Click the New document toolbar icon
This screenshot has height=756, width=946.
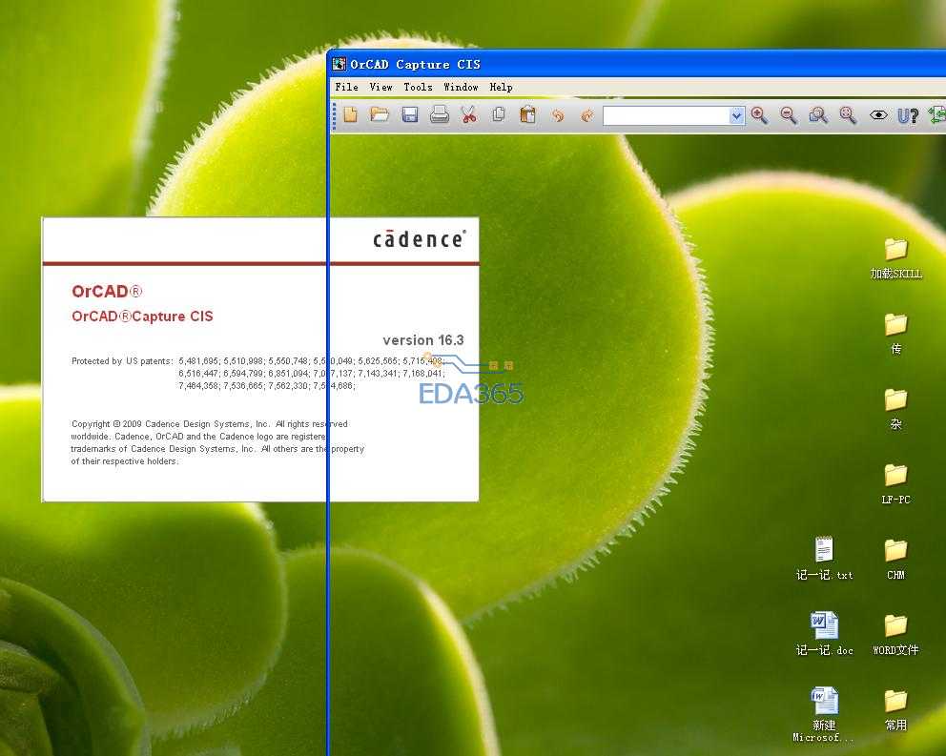tap(350, 114)
